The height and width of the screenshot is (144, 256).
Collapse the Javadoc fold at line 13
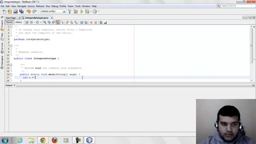coord(11,65)
